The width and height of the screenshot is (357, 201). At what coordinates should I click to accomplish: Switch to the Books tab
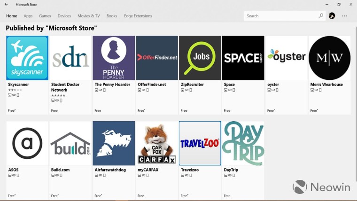click(112, 16)
